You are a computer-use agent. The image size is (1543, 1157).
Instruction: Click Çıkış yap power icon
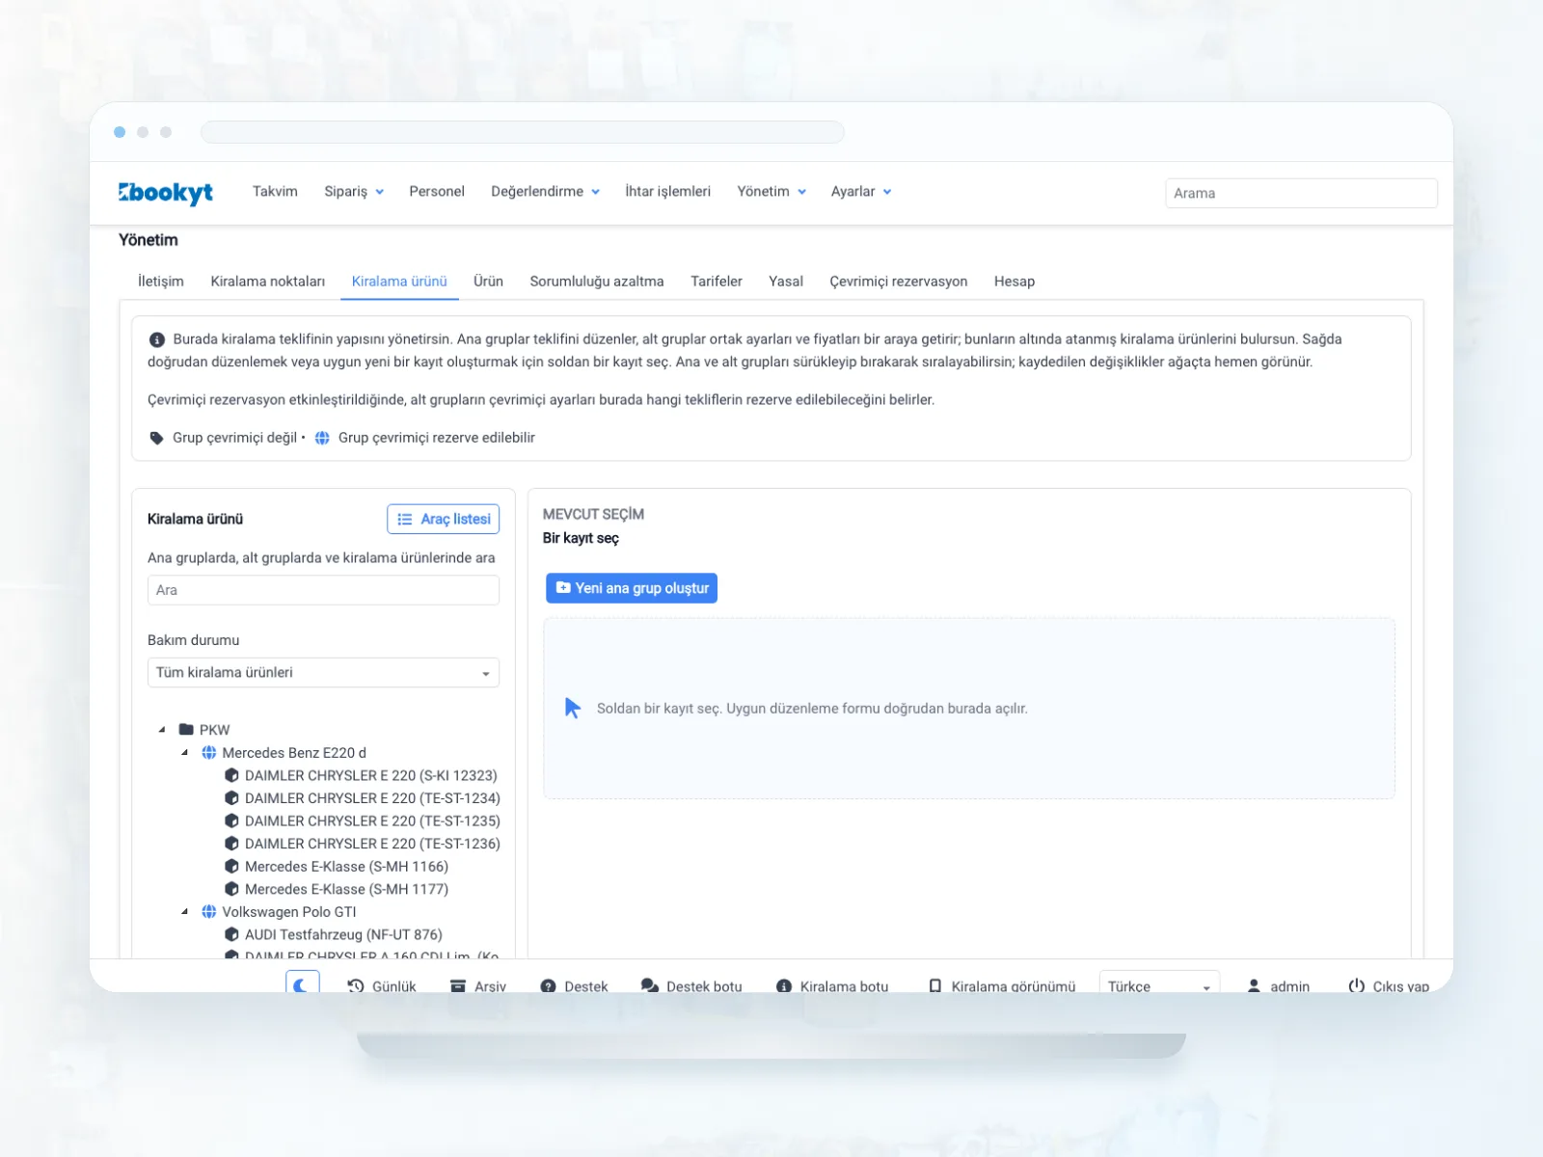point(1357,985)
